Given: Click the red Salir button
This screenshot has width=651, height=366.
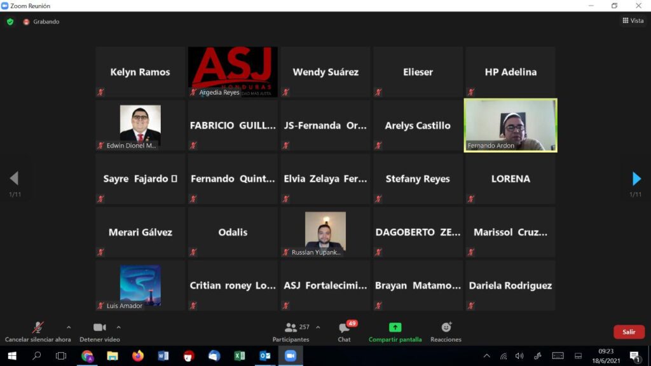Looking at the screenshot, I should (x=628, y=332).
